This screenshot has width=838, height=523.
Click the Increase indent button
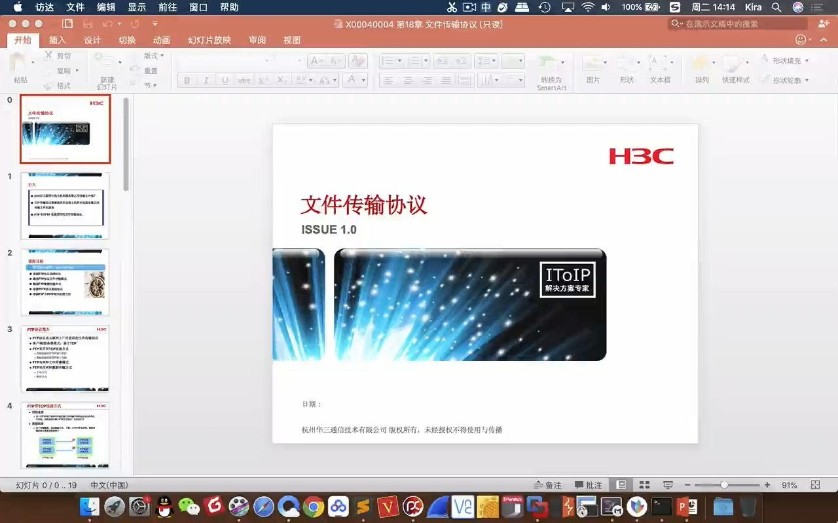[462, 61]
